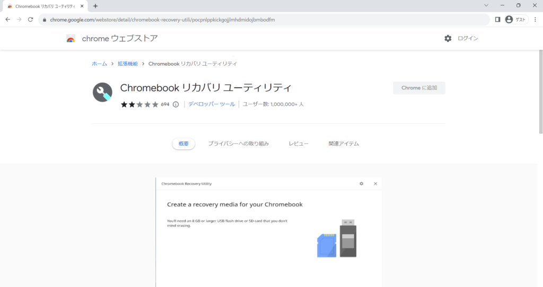Click the Chrome Web Store rainbow logo

71,39
